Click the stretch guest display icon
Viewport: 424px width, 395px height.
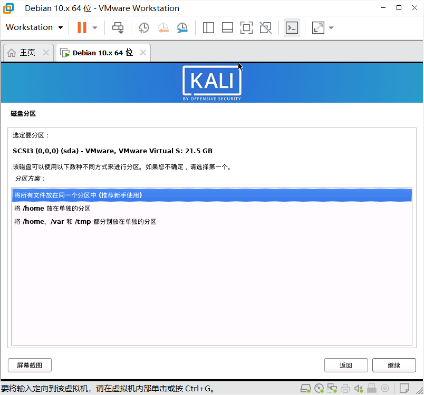pos(318,27)
